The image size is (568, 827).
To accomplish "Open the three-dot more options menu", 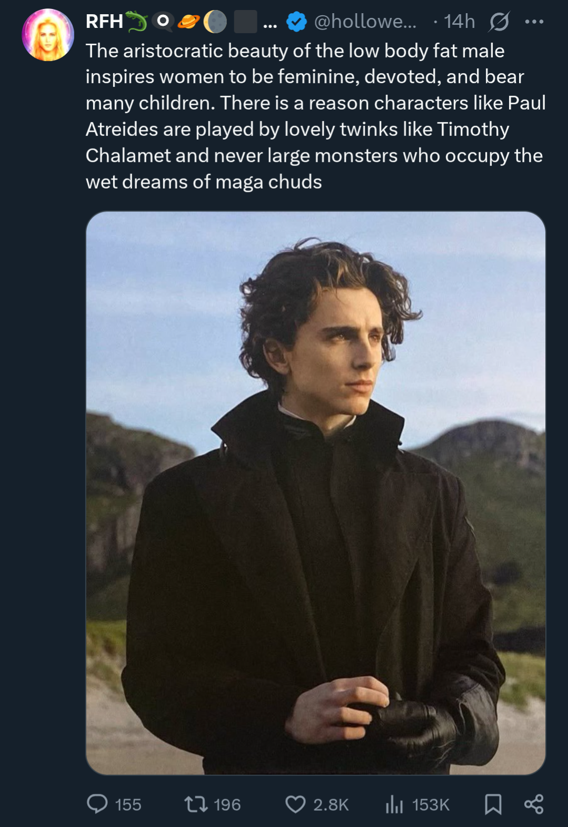I will click(x=534, y=22).
